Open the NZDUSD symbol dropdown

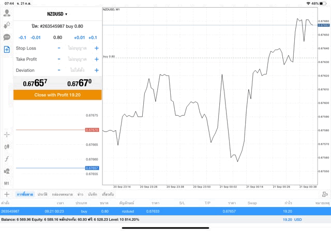coord(57,14)
